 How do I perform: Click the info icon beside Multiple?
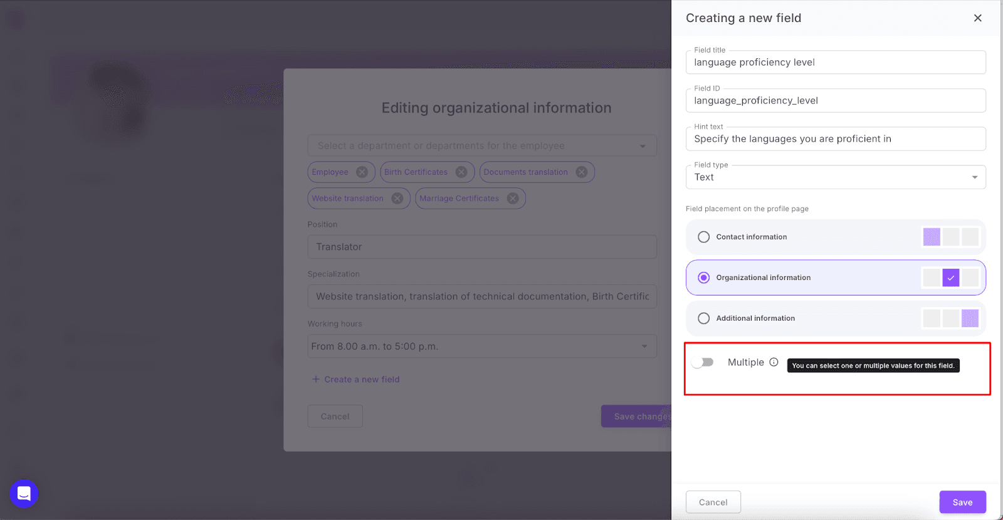tap(774, 362)
